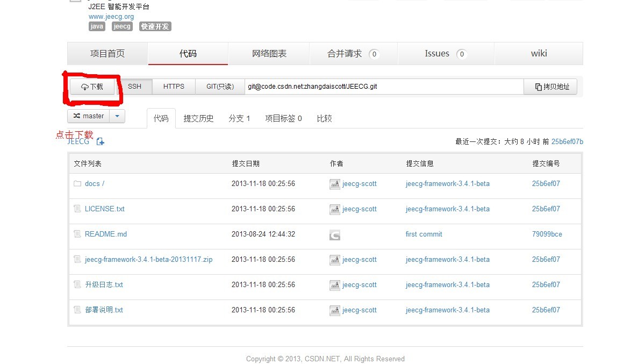This screenshot has height=364, width=638.
Task: Click jeecg-scott author name in docs row
Action: [x=359, y=184]
